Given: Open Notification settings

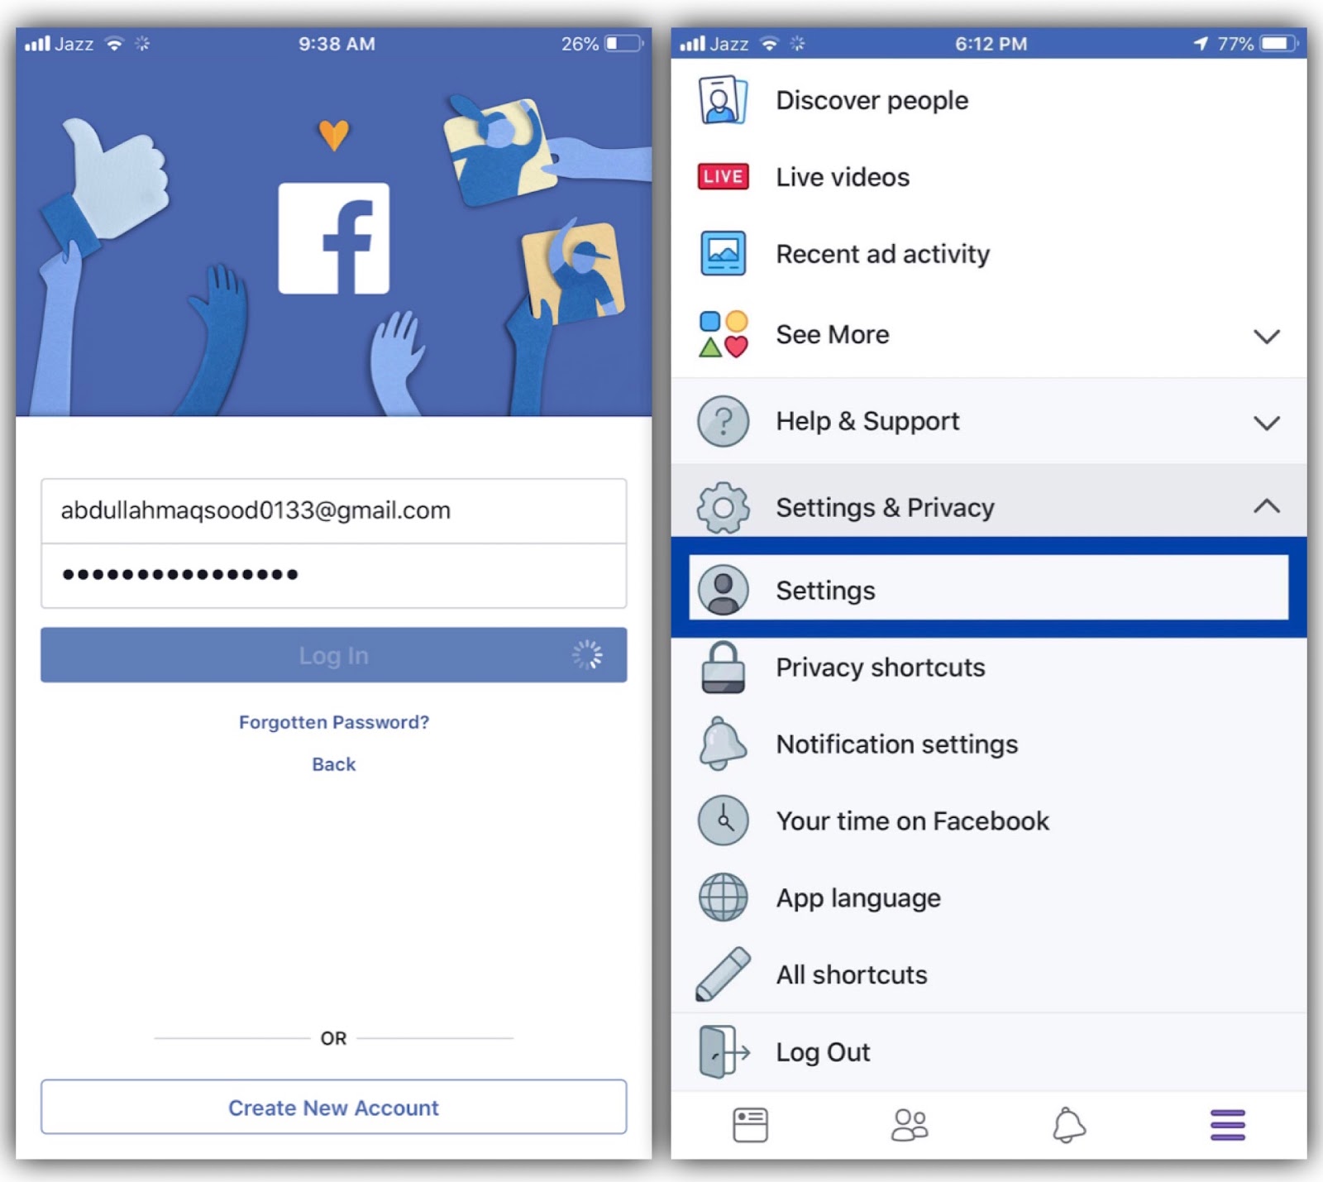Looking at the screenshot, I should click(x=989, y=744).
